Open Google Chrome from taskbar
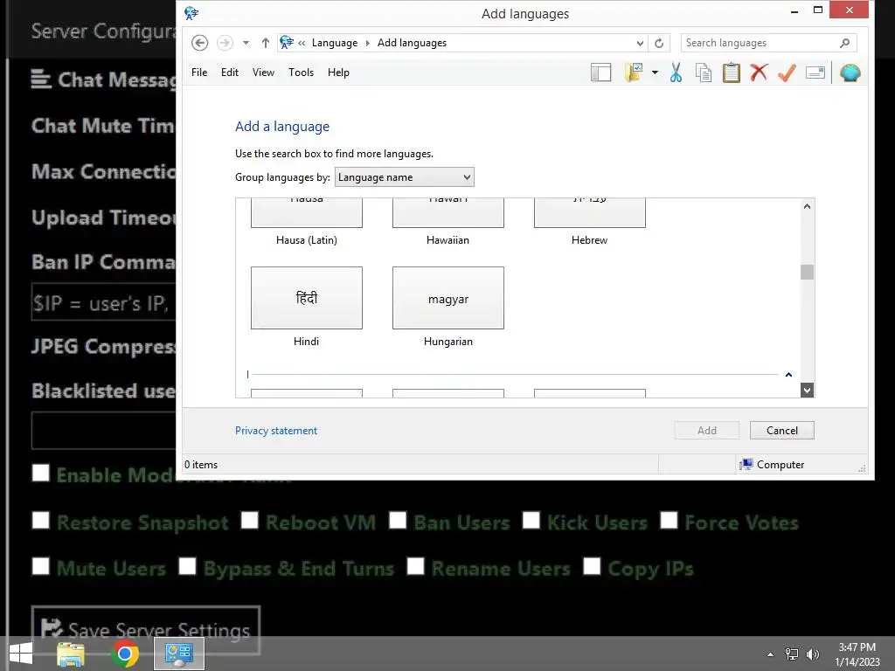Image resolution: width=895 pixels, height=671 pixels. [x=125, y=654]
